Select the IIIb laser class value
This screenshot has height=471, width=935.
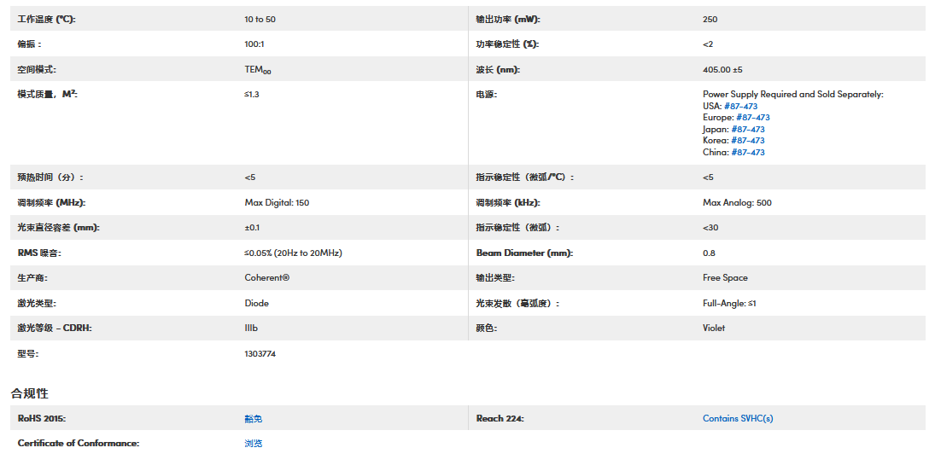[x=252, y=329]
